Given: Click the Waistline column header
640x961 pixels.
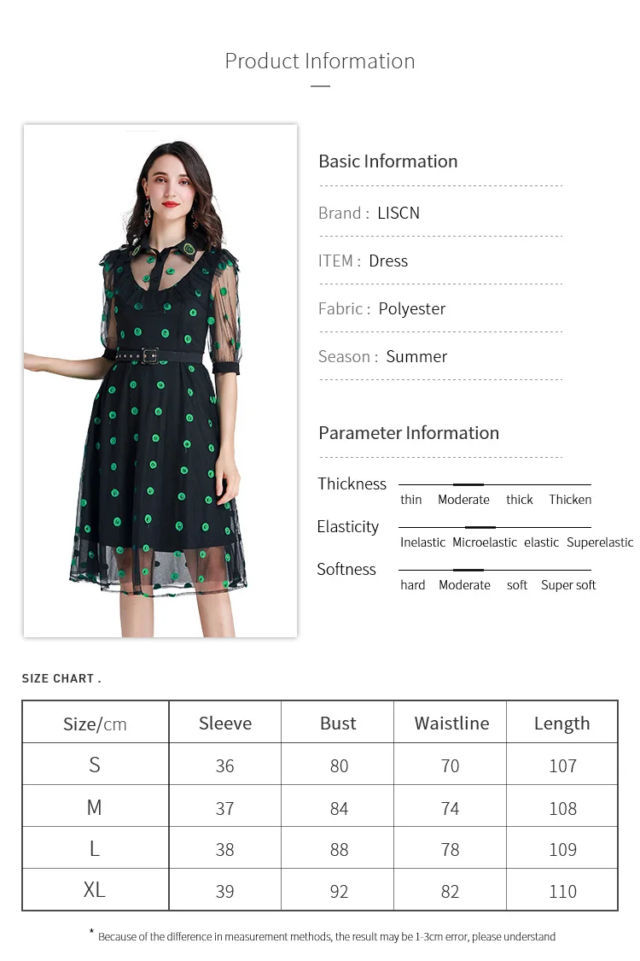Looking at the screenshot, I should 451,723.
